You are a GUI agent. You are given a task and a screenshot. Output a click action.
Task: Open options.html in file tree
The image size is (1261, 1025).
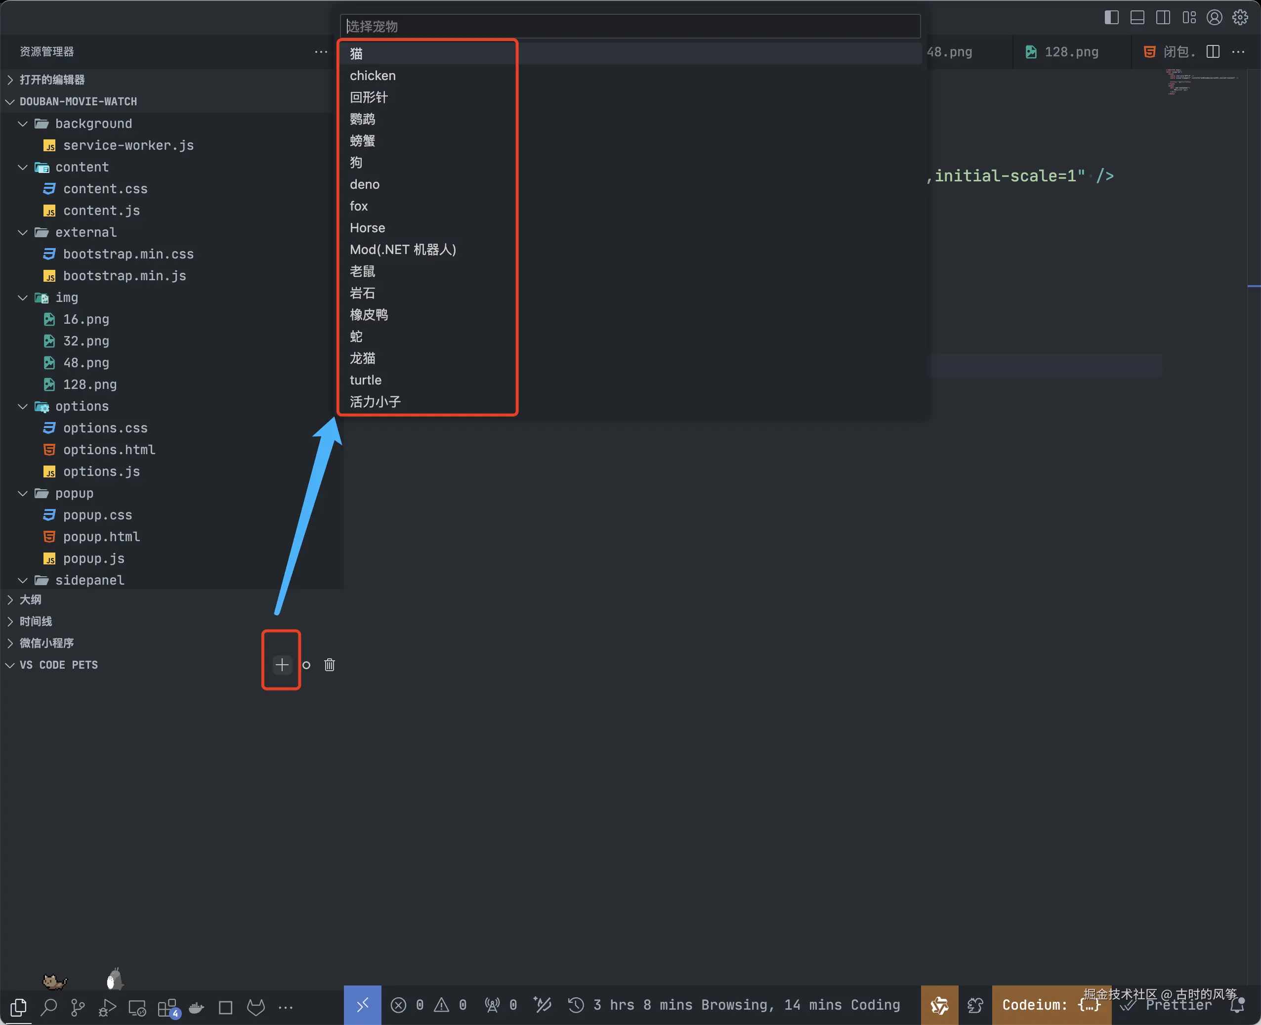pos(109,450)
